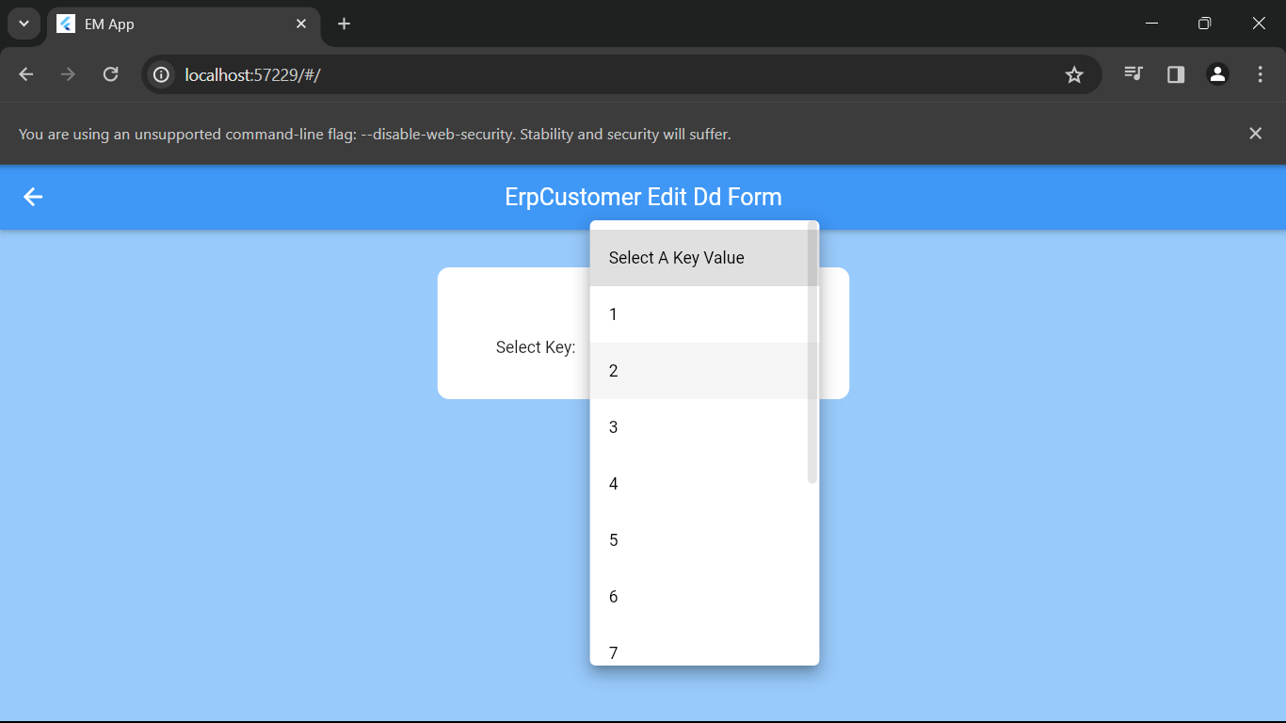Dismiss the unsupported flag warning bar

click(x=1255, y=134)
